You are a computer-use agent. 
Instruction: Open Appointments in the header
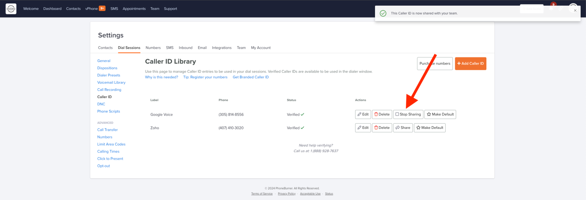coord(134,9)
